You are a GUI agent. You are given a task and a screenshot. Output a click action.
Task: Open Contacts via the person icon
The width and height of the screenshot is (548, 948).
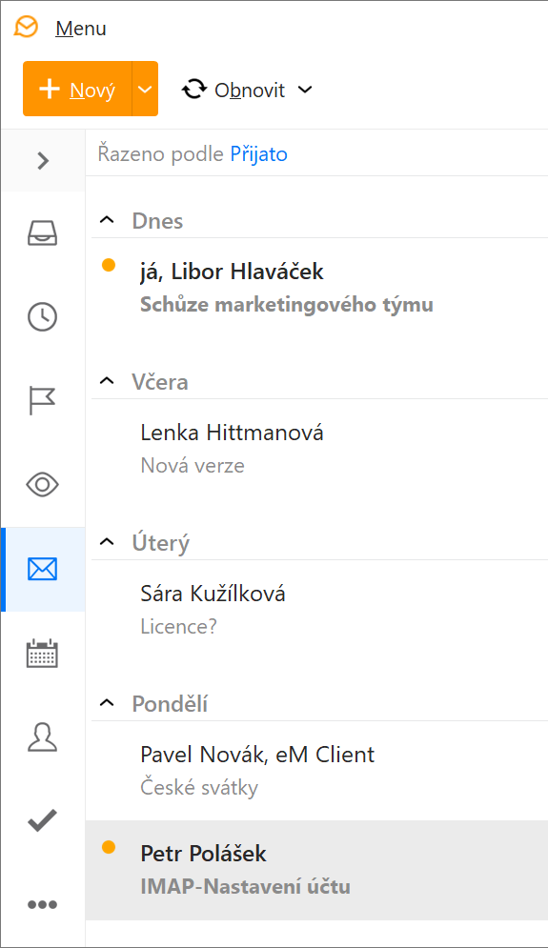tap(42, 737)
